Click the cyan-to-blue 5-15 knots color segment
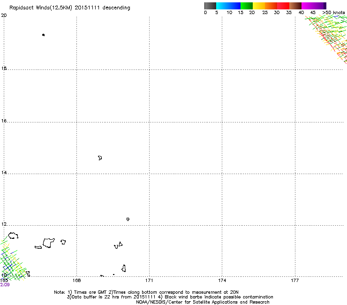Viewport: 347px width, 305px height. coord(228,6)
